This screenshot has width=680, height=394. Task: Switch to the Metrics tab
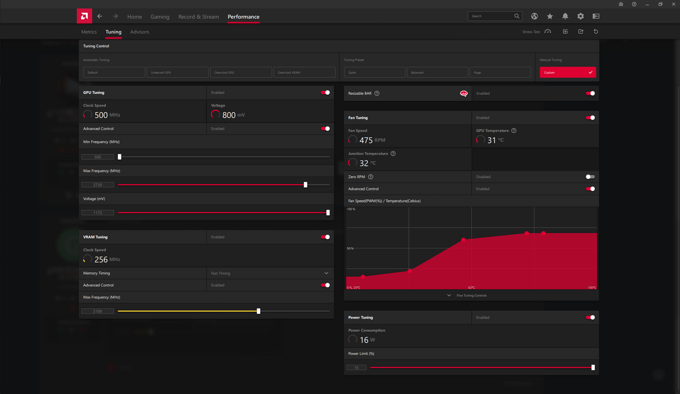89,32
